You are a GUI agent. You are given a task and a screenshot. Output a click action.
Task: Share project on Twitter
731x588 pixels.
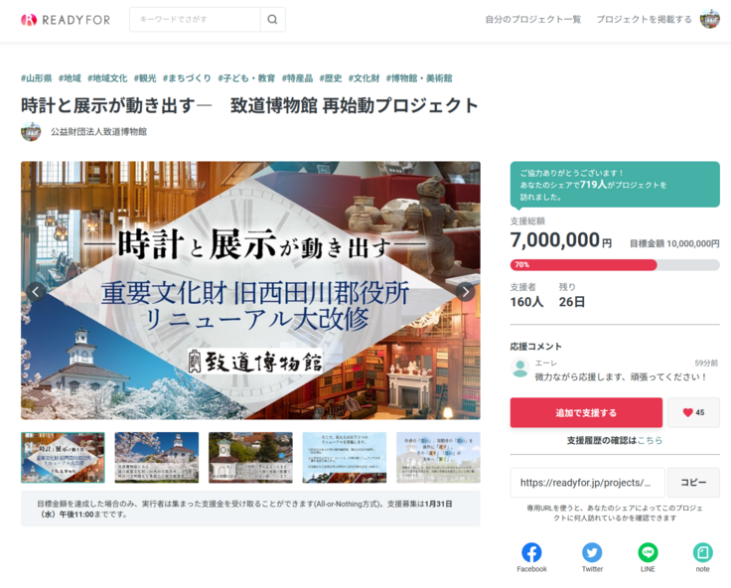click(592, 553)
